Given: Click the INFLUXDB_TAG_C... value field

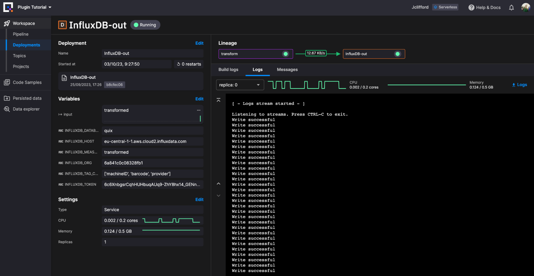Looking at the screenshot, I should [153, 174].
